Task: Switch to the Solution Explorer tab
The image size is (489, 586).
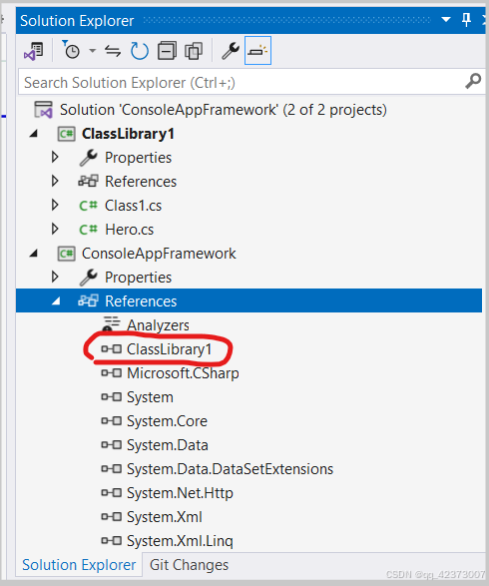Action: pos(79,565)
